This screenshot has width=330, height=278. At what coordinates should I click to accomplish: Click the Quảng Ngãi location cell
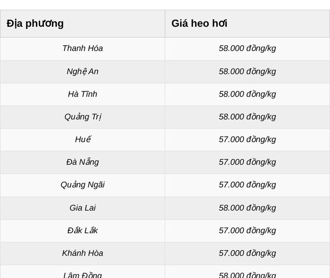(x=82, y=185)
